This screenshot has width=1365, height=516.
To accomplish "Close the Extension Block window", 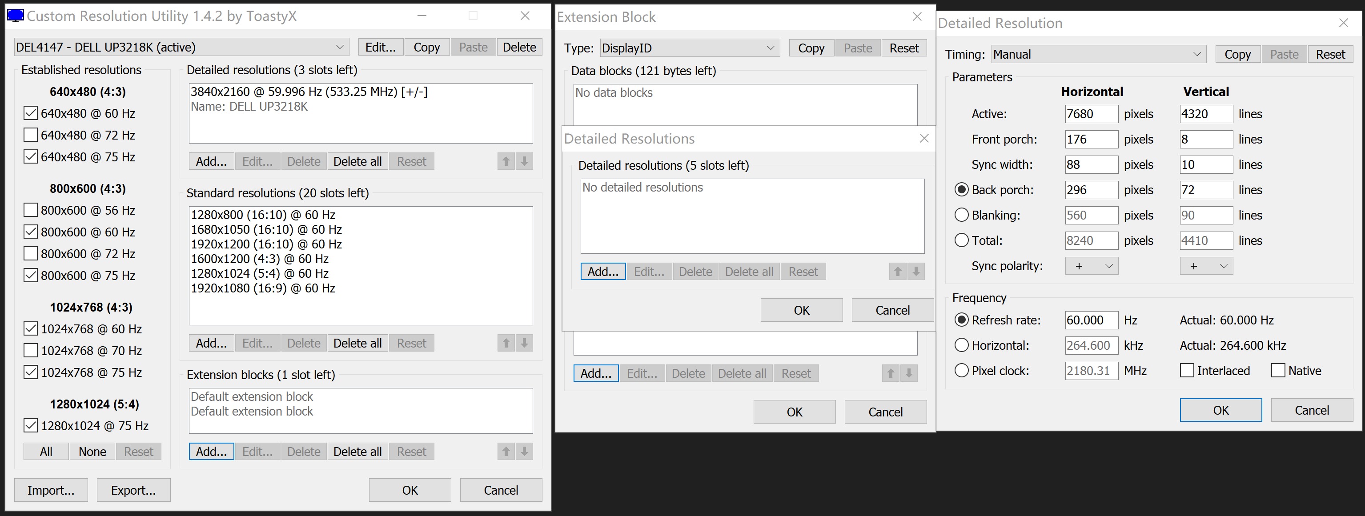I will coord(917,16).
